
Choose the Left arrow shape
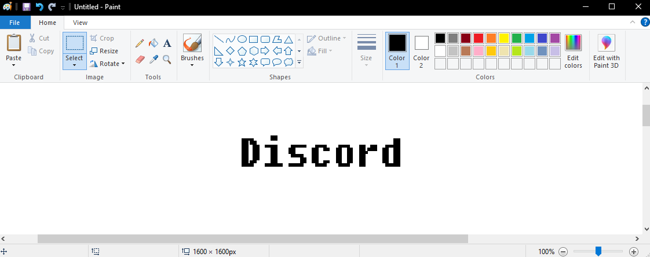[x=277, y=51]
